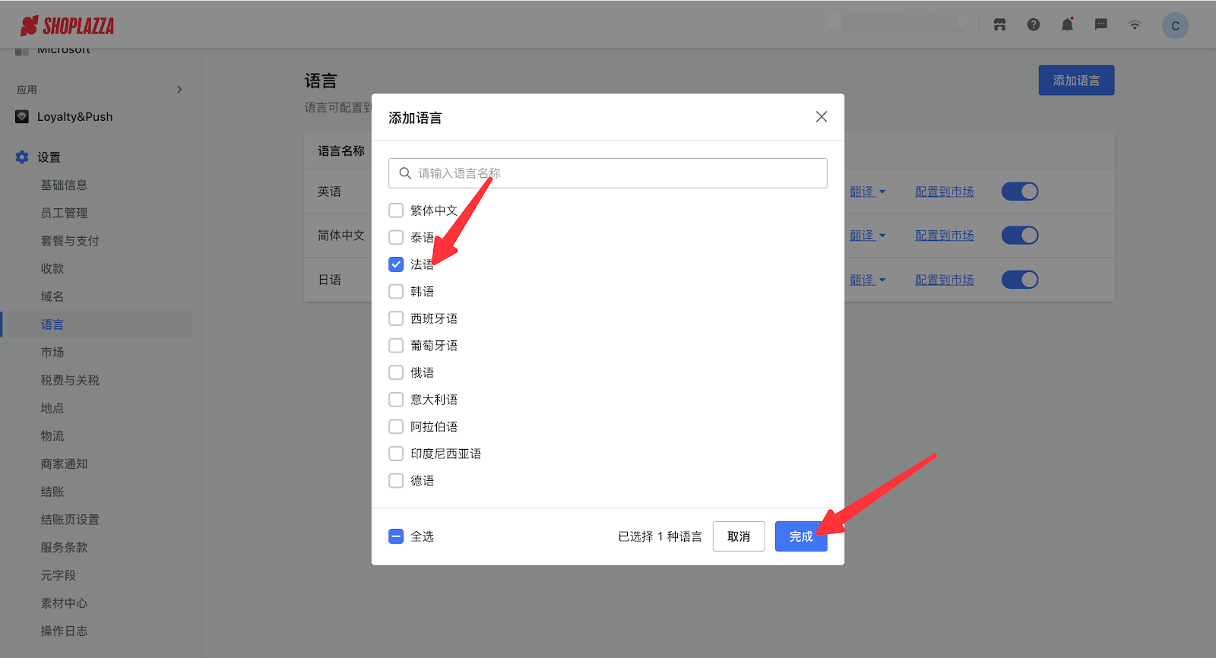Open notifications bell icon
Screen dimensions: 1216x658
[x=1067, y=25]
